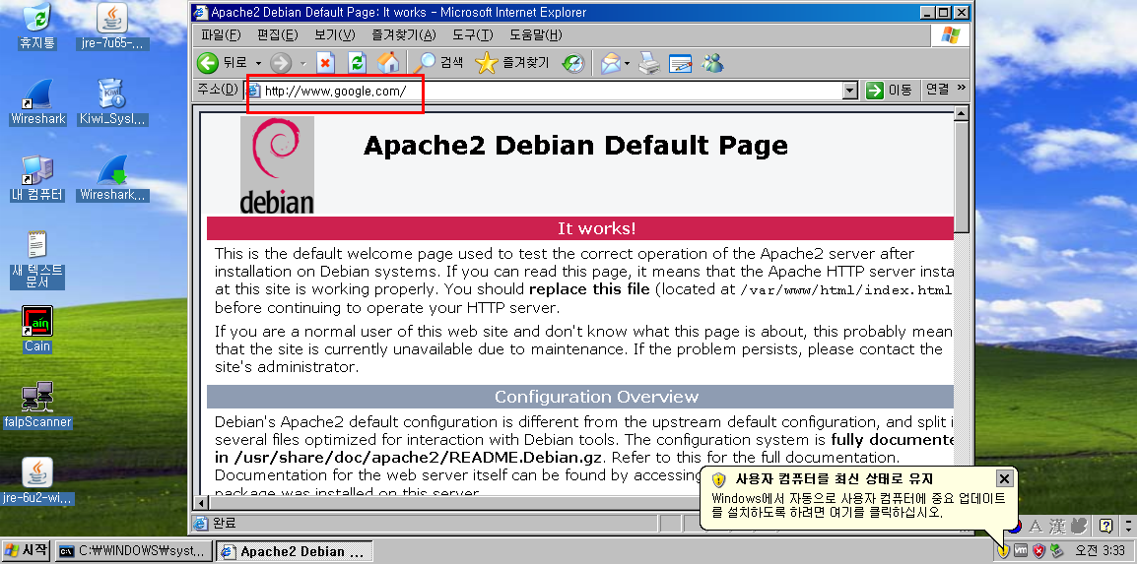Click the yellow update shield tray icon

click(1003, 551)
